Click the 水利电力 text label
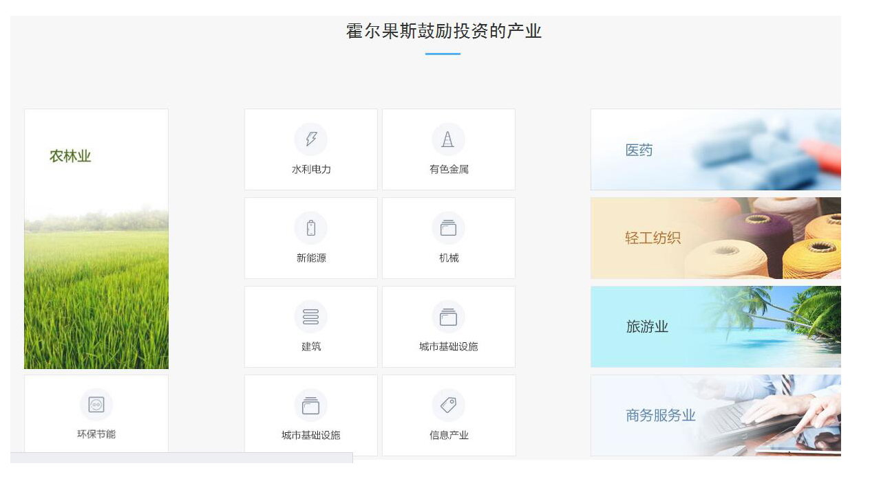881x479 pixels. 311,169
